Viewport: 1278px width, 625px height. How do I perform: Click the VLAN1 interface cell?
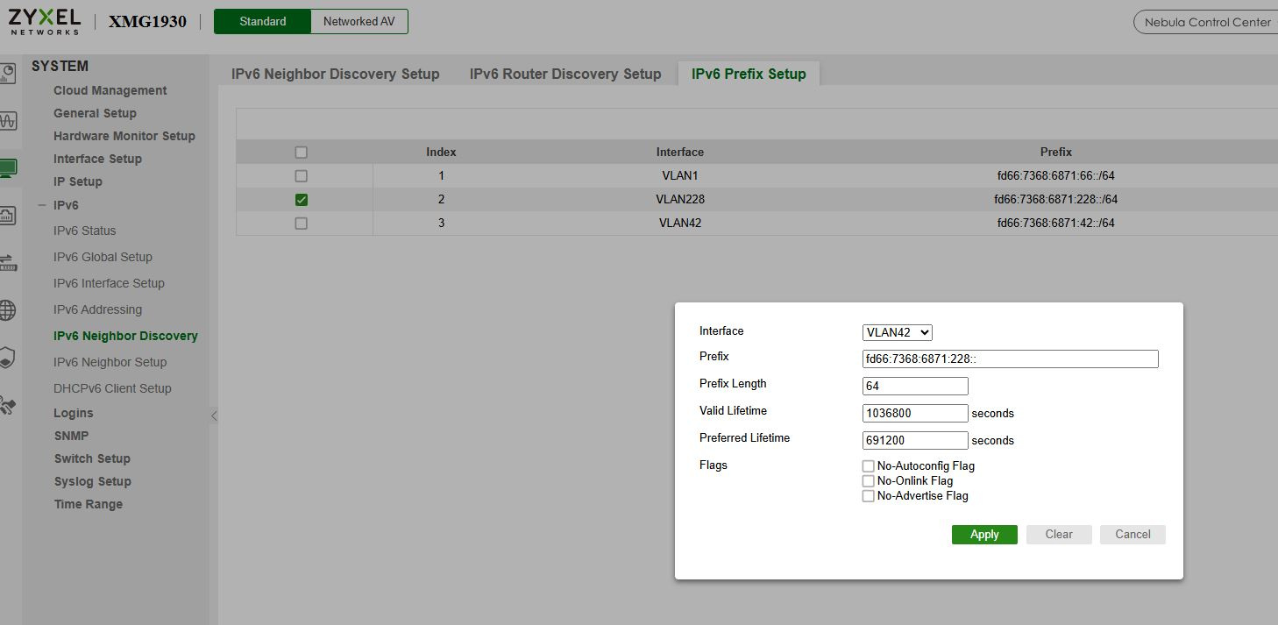680,175
